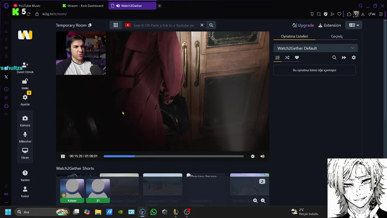Open Davet Etmek invite option
This screenshot has width=387, height=218.
(x=25, y=68)
